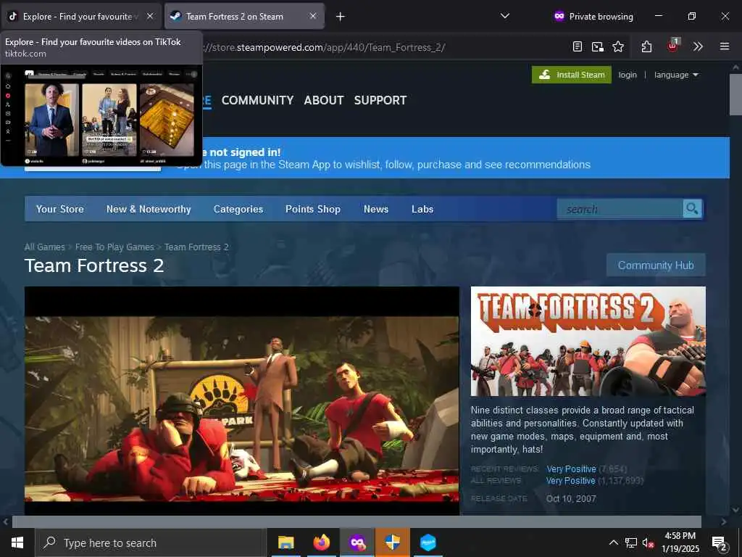The width and height of the screenshot is (742, 557).
Task: Click the release date Oct 10, 2007 text
Action: [571, 499]
